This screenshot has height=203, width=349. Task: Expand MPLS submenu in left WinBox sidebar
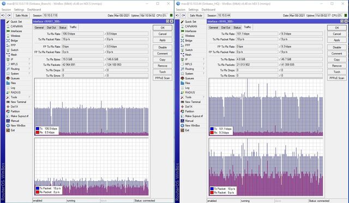(x=29, y=64)
